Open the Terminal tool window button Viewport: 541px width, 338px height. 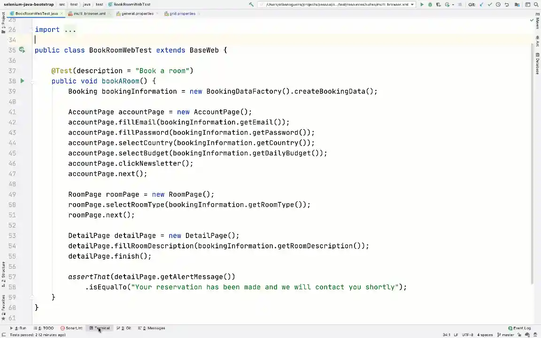coord(102,328)
